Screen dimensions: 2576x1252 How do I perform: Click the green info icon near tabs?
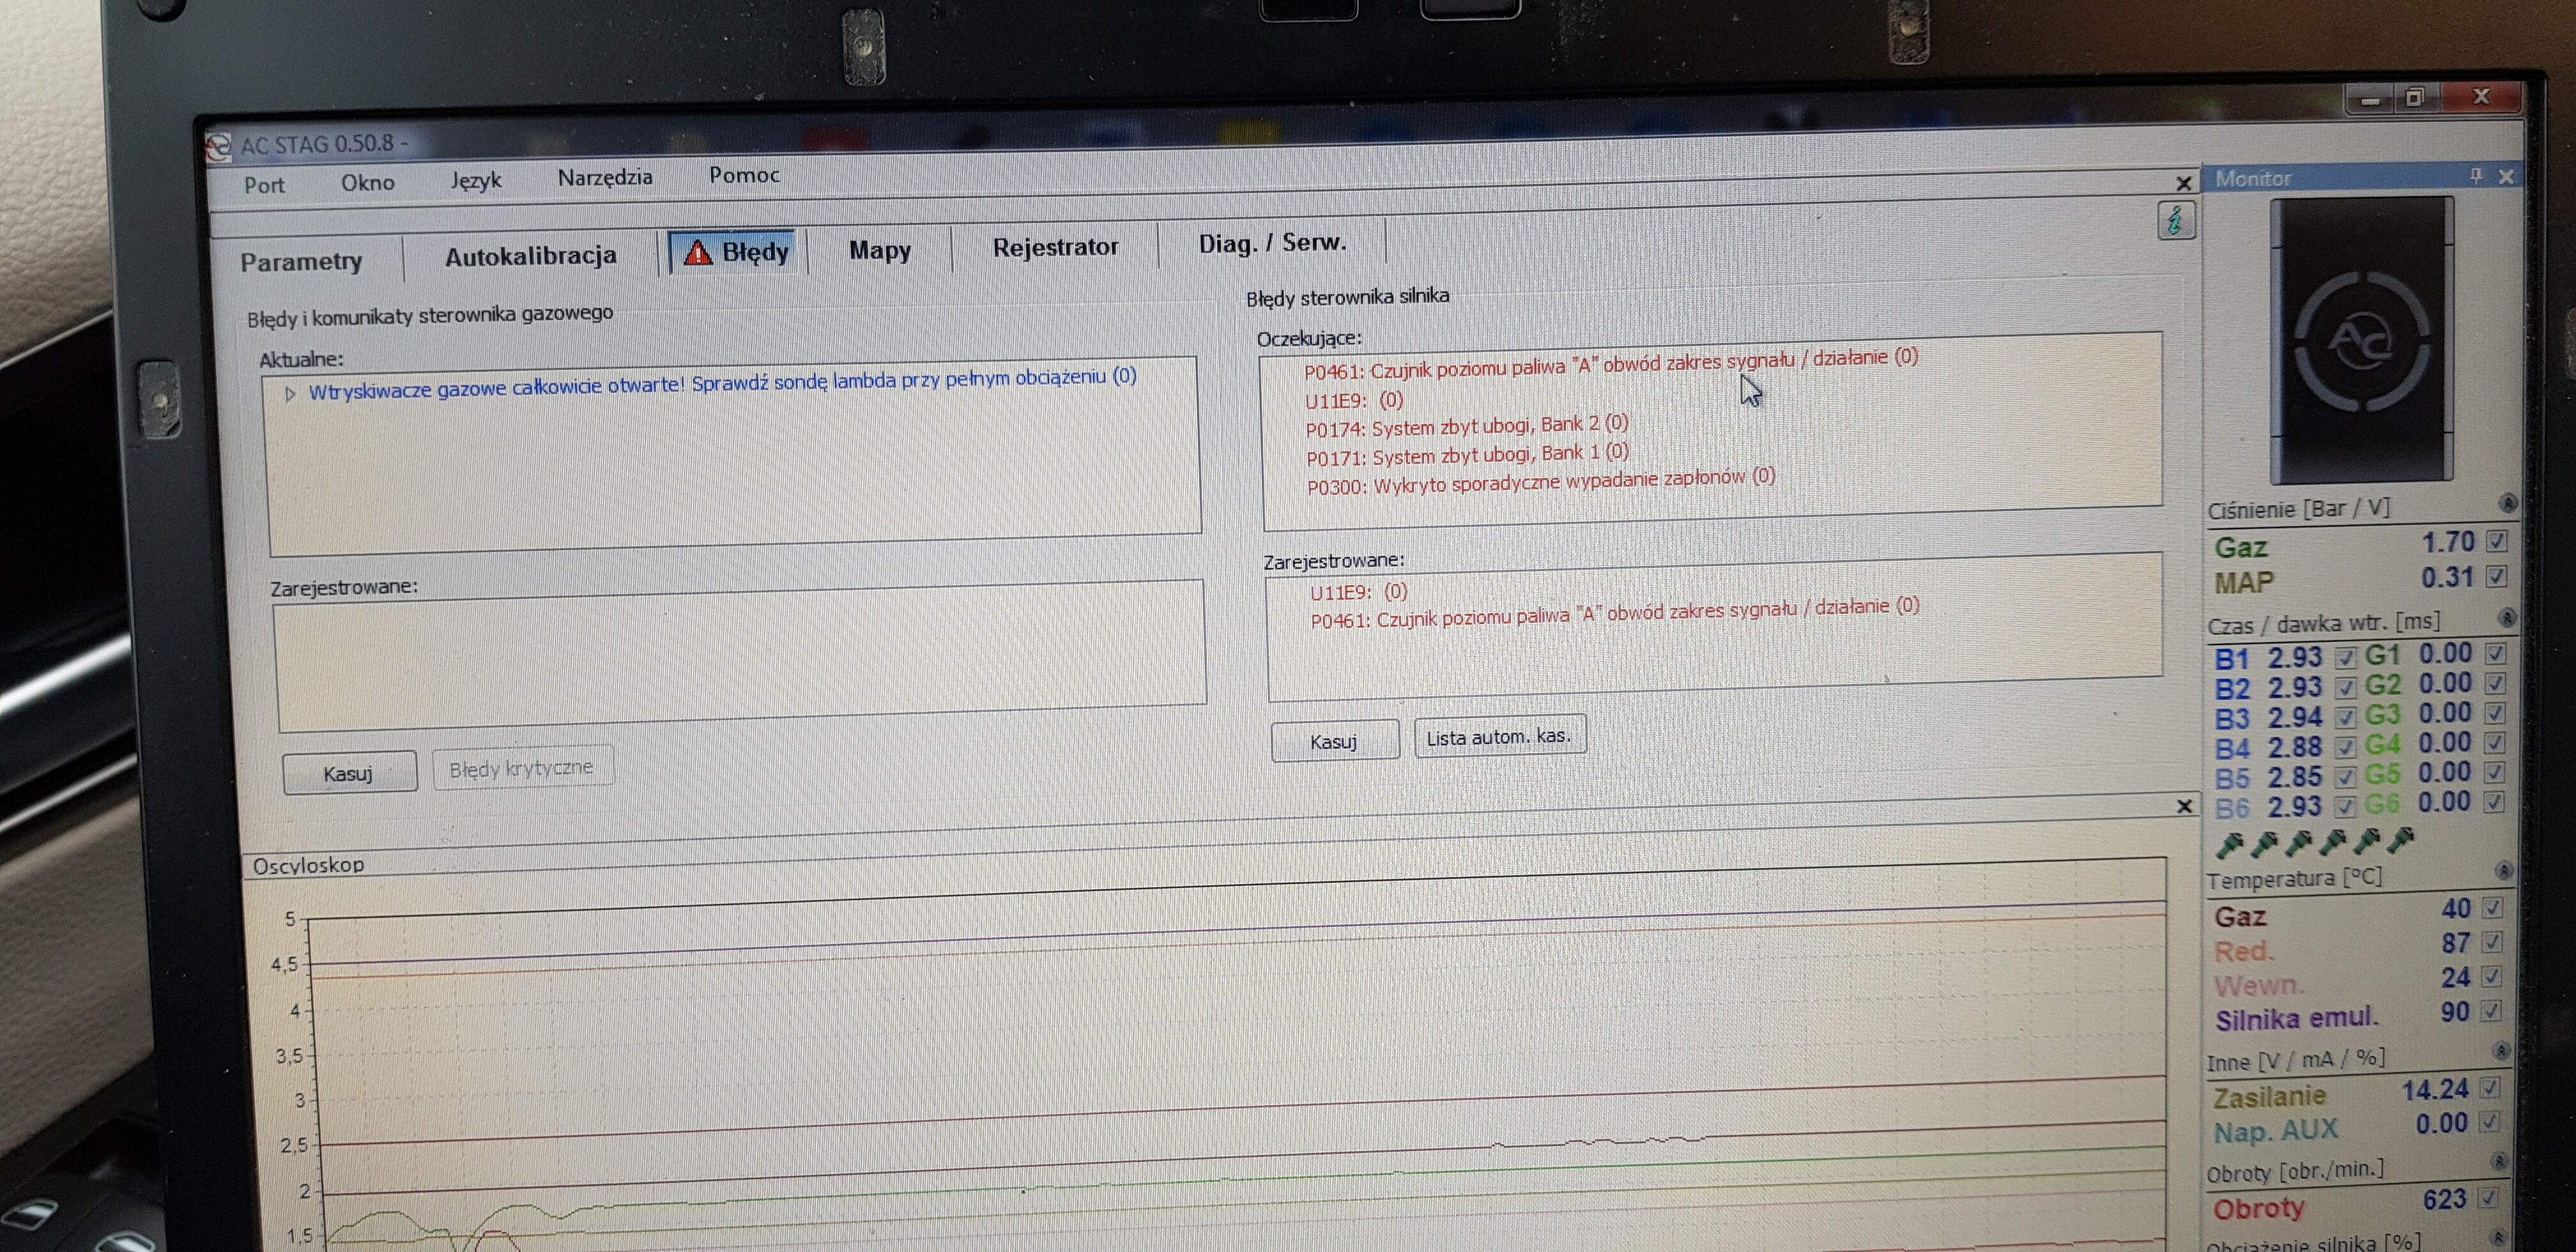click(x=2175, y=221)
